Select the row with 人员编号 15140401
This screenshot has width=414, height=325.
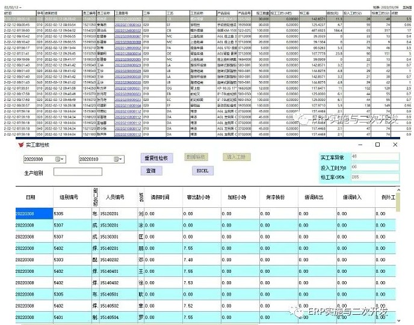point(206,271)
